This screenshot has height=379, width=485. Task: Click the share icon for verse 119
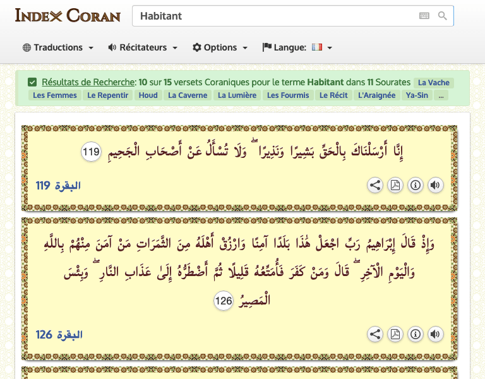click(x=375, y=185)
